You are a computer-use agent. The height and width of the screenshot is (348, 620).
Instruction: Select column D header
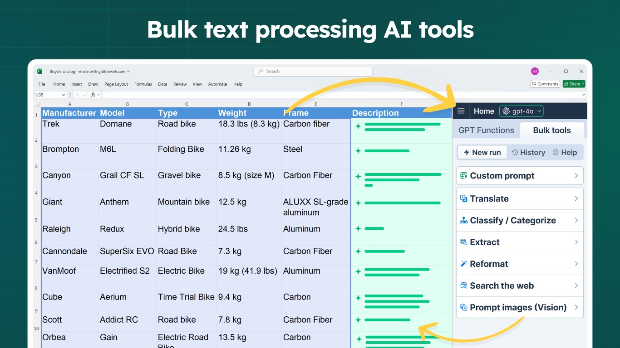249,104
